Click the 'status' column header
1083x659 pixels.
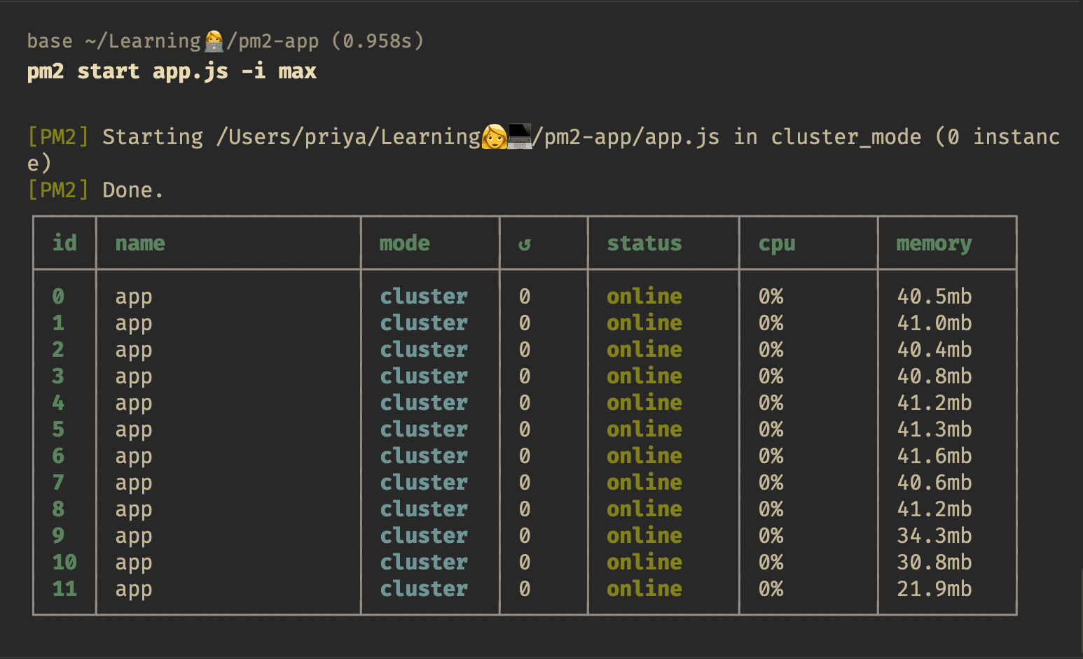(644, 243)
